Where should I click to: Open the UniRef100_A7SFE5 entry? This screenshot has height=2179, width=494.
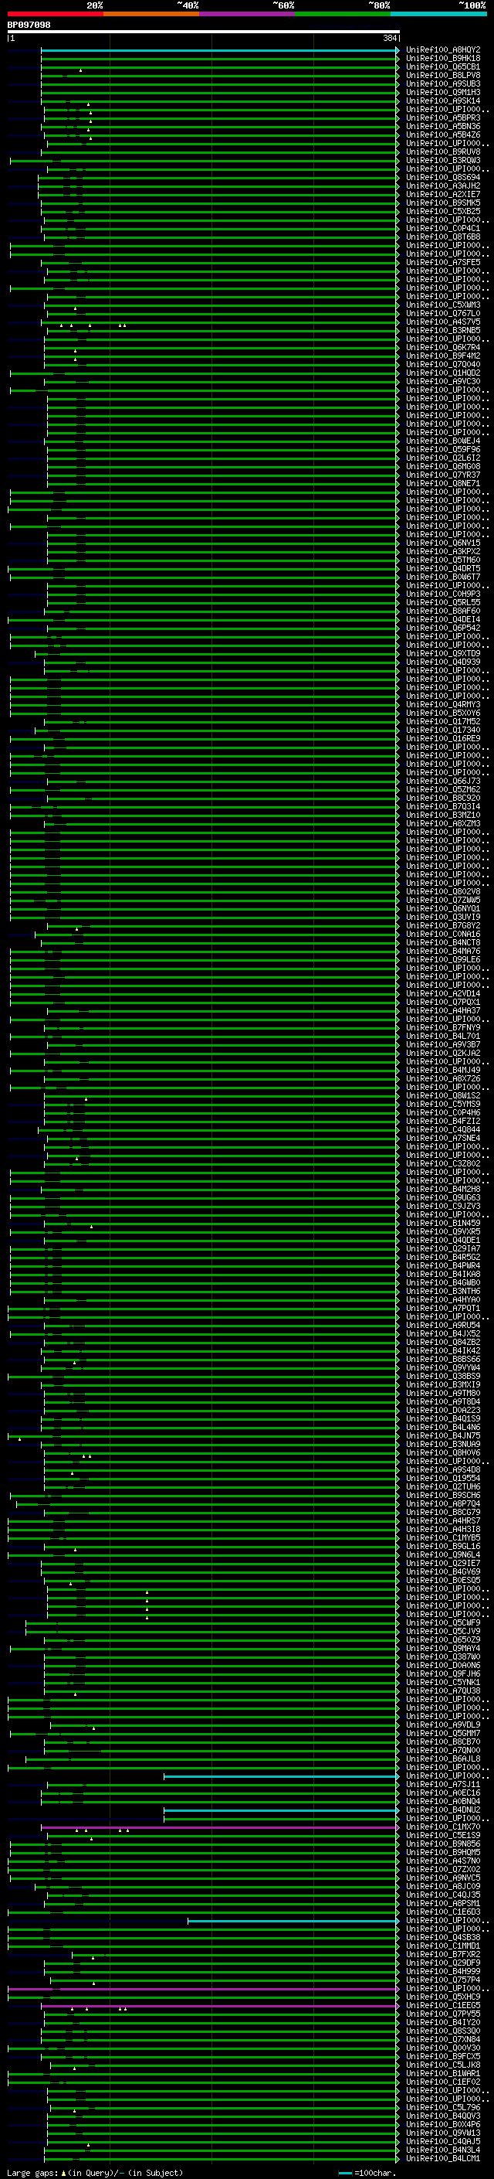(x=443, y=262)
